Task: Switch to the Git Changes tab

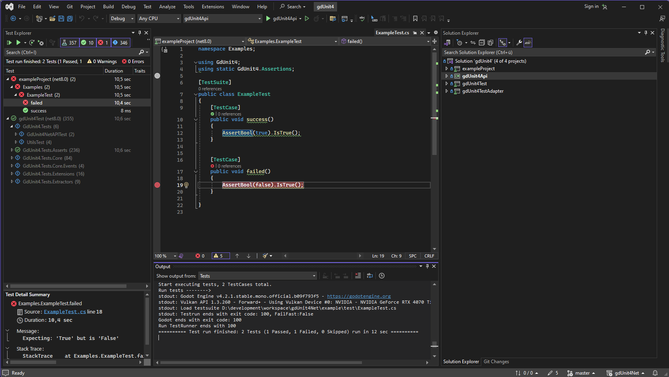Action: [x=496, y=362]
